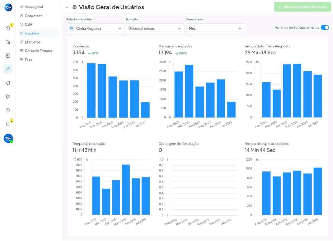The height and width of the screenshot is (241, 333).
Task: Click the user profile avatar at bottom left
Action: click(x=8, y=138)
